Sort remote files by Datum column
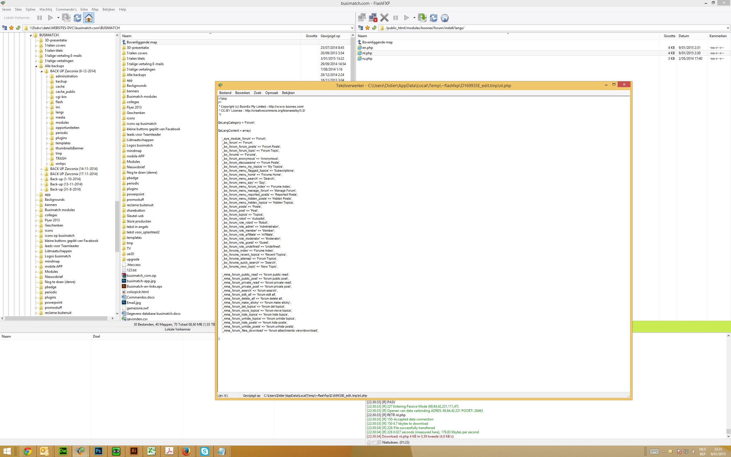Screen dimensions: 731x457 [x=684, y=36]
